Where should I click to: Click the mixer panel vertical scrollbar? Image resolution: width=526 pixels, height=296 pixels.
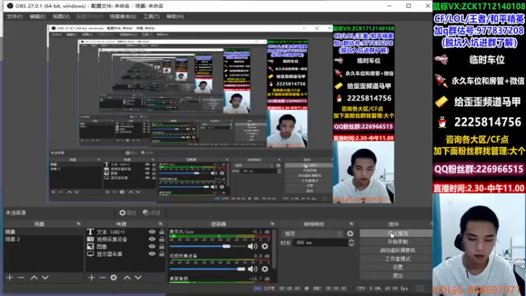point(274,249)
